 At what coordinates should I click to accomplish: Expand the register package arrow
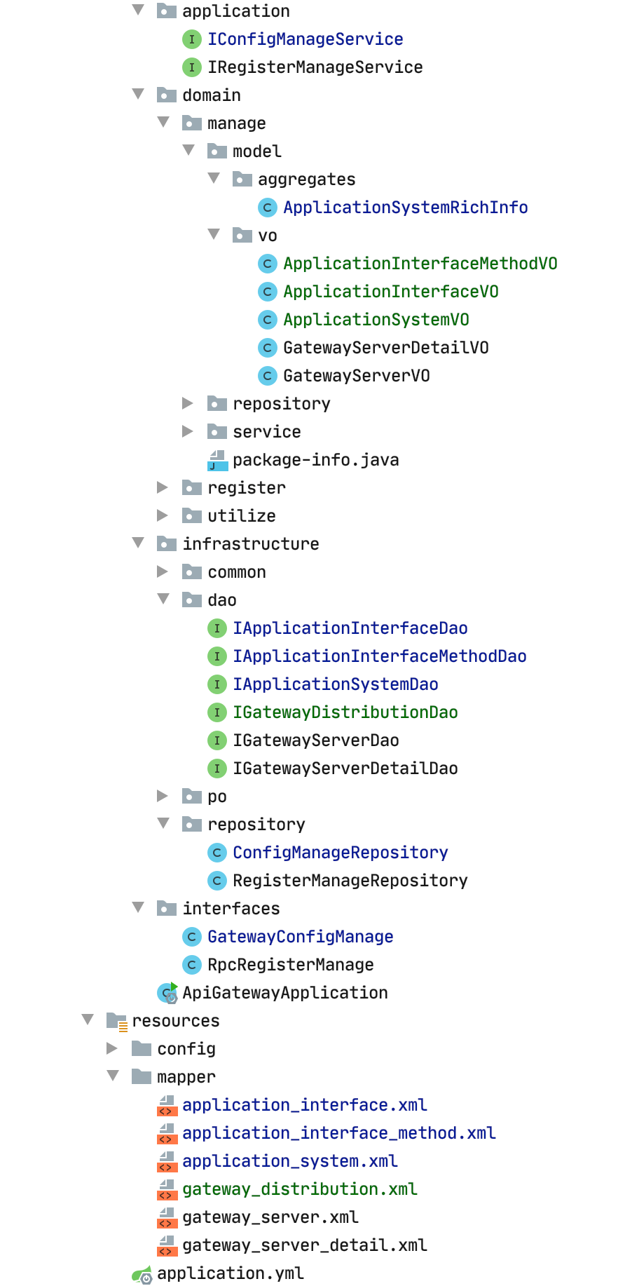click(163, 487)
